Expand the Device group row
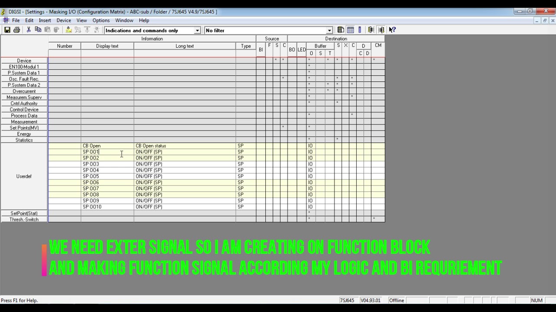Image resolution: width=556 pixels, height=312 pixels. point(24,61)
